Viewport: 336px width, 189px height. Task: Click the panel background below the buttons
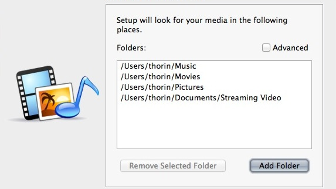(214, 180)
